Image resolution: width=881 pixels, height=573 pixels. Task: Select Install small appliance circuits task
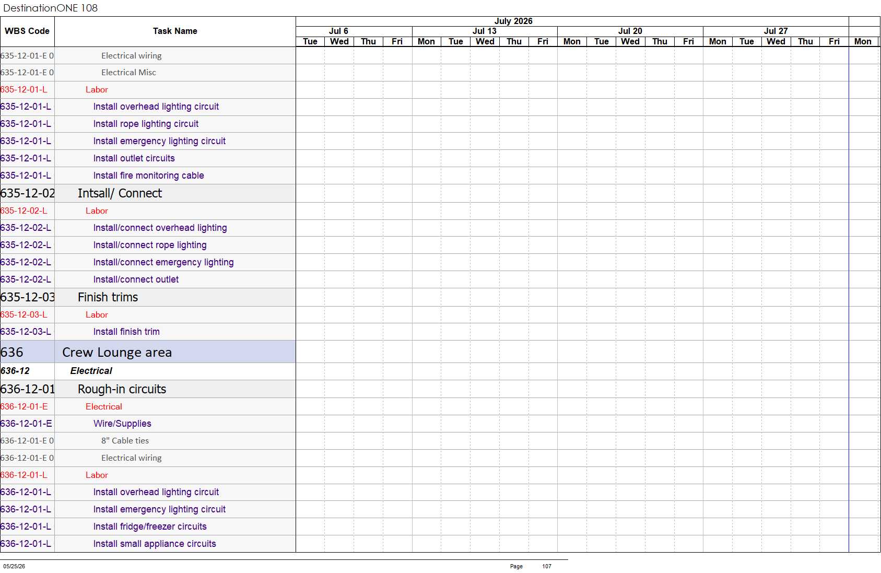coord(148,544)
